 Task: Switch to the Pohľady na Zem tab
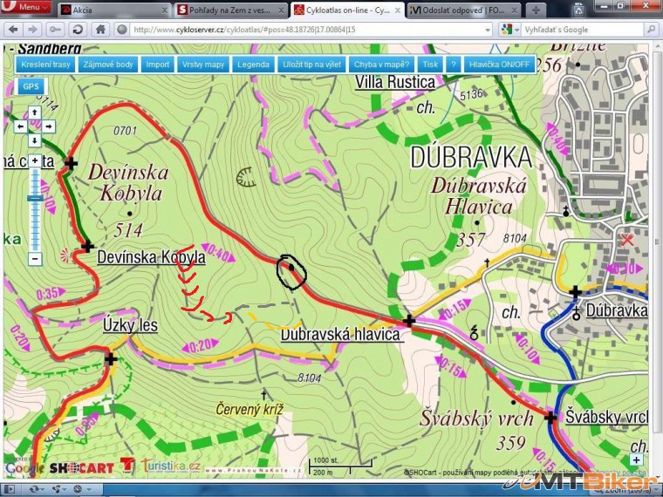[x=229, y=10]
